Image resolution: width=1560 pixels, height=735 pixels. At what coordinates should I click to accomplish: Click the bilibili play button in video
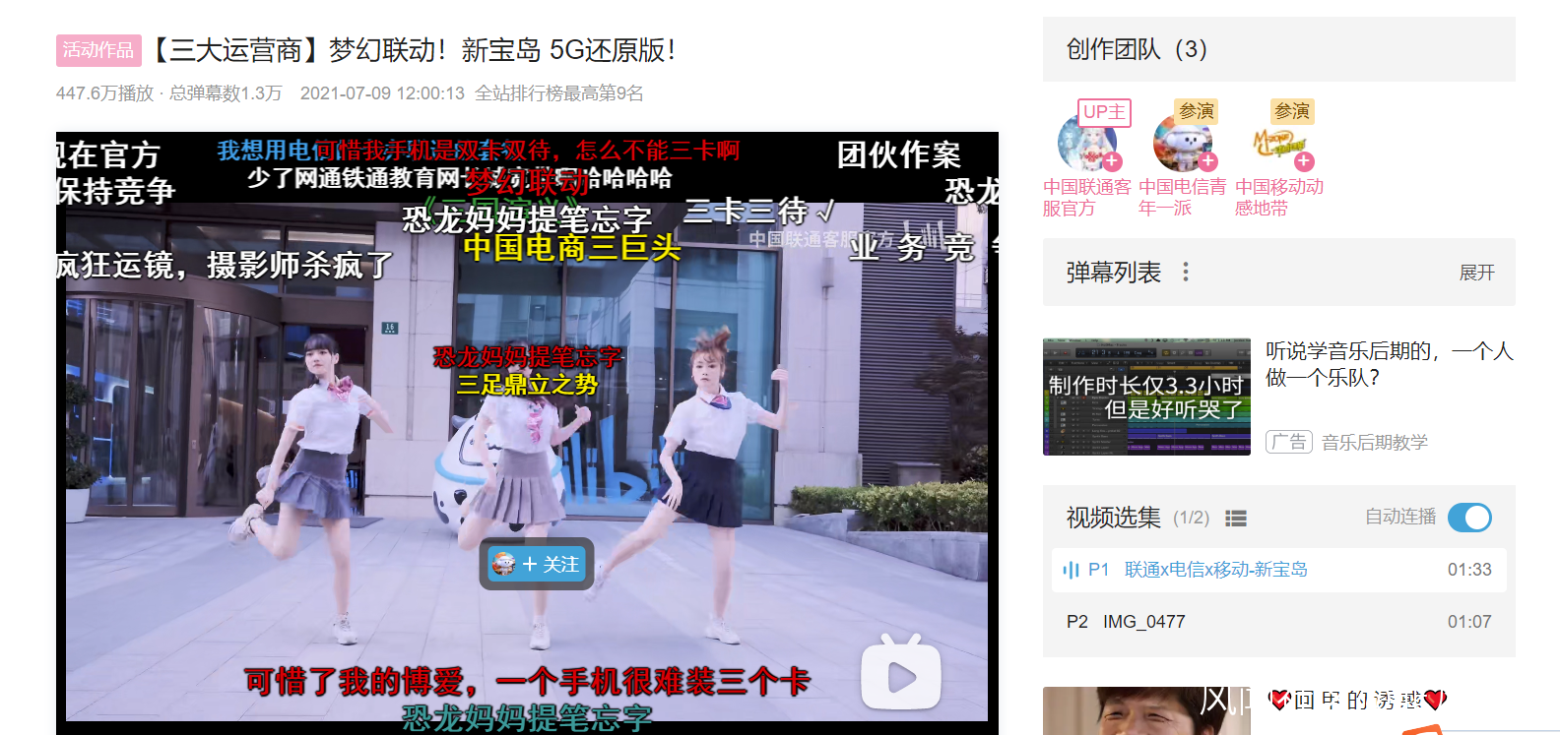pos(901,673)
